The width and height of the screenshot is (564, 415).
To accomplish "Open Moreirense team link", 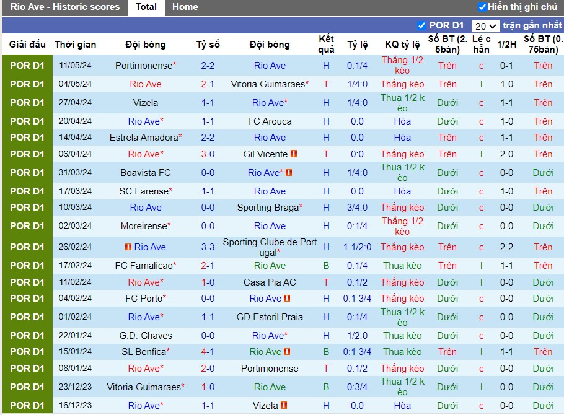I will coord(144,226).
